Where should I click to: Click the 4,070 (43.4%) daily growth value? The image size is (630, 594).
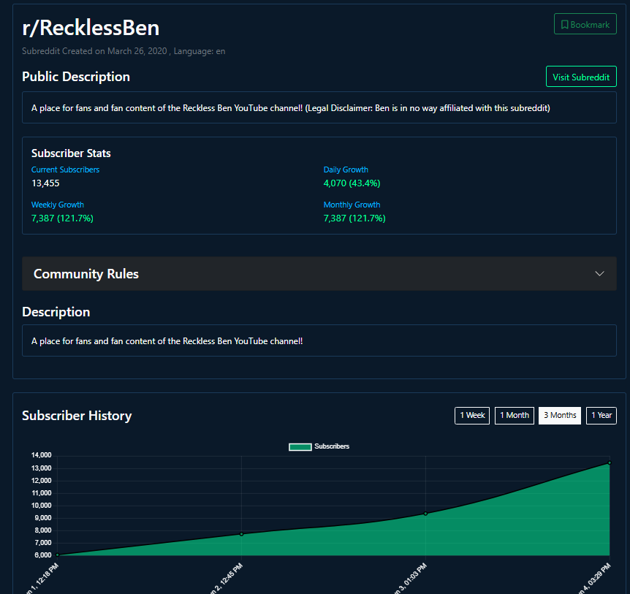point(352,183)
